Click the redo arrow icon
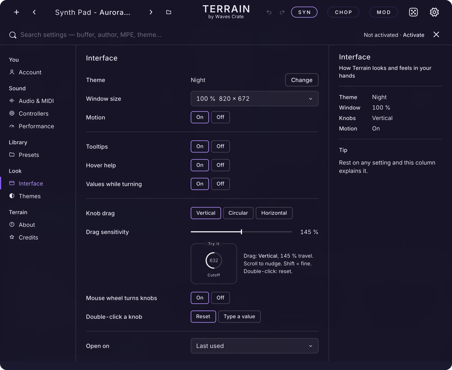 click(282, 12)
